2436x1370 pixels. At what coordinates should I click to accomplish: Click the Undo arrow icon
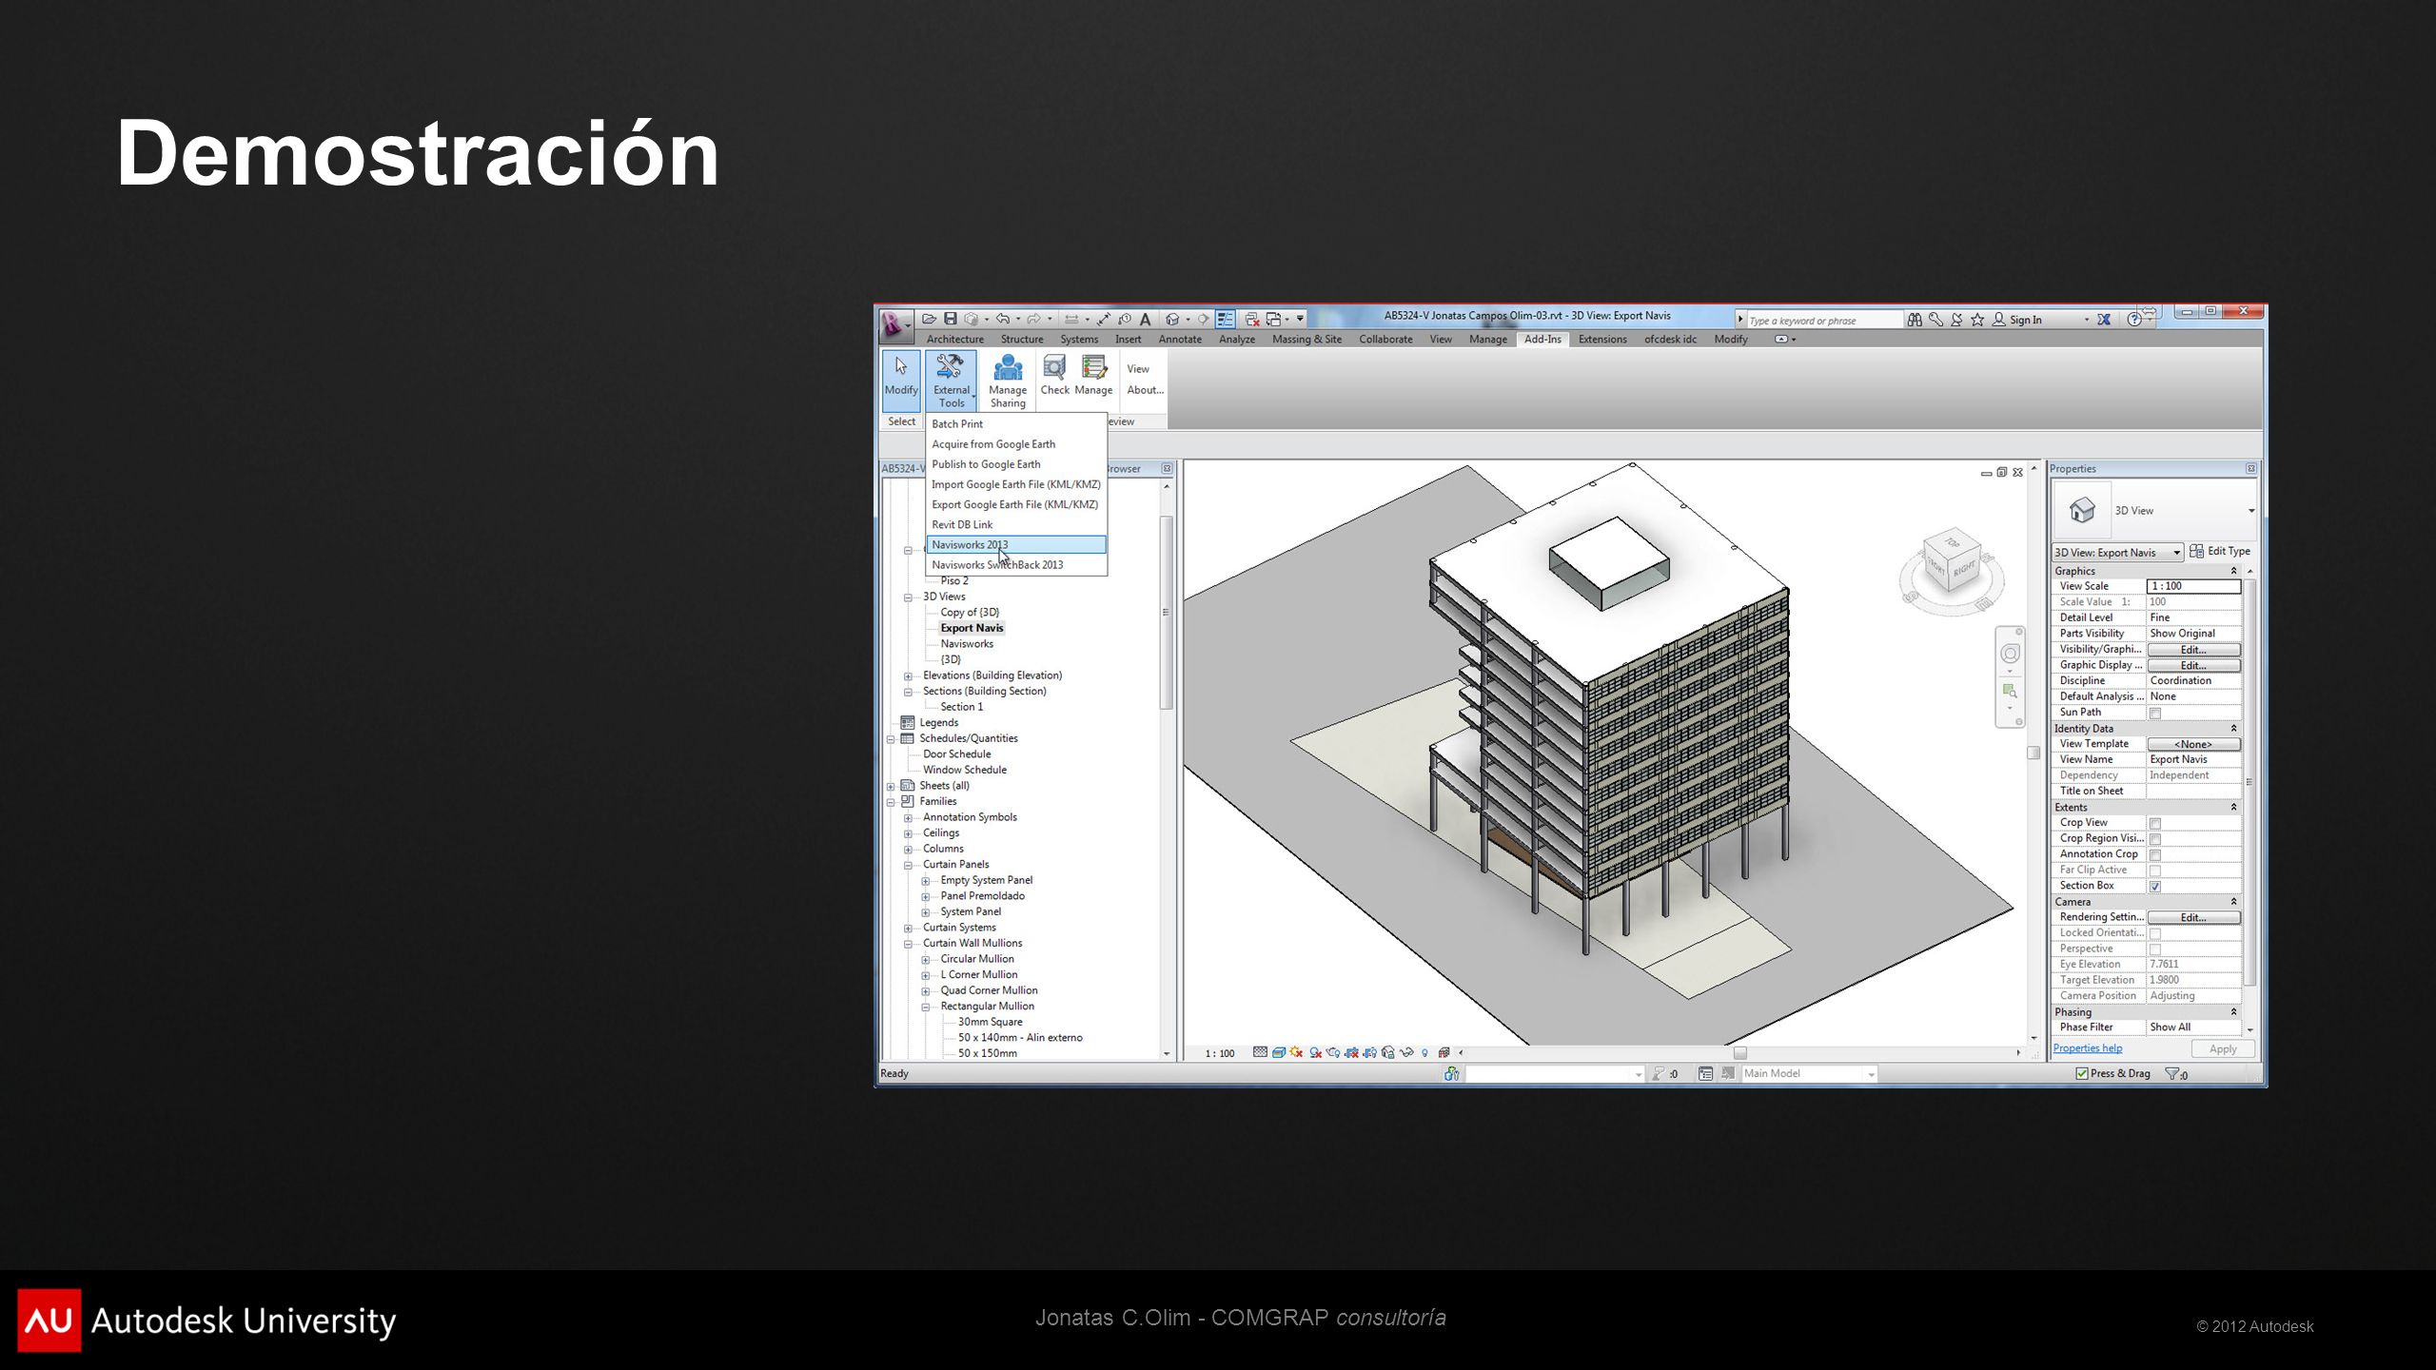1002,320
